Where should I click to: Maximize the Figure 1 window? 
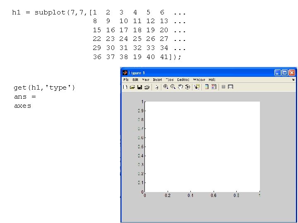284,73
